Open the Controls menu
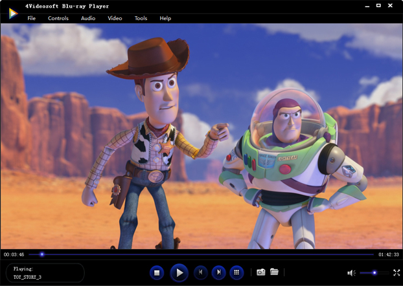Image resolution: width=403 pixels, height=286 pixels. tap(58, 18)
